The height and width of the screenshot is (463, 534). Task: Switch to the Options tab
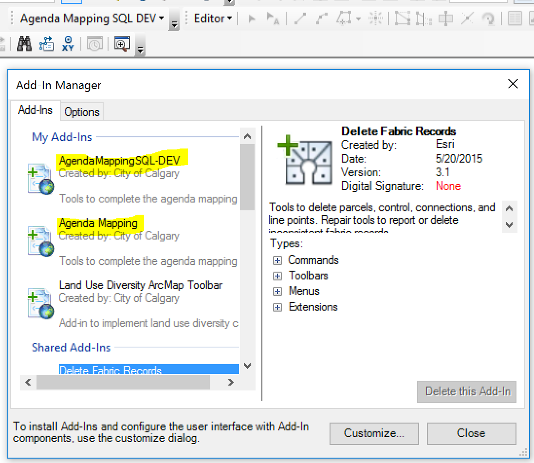82,112
